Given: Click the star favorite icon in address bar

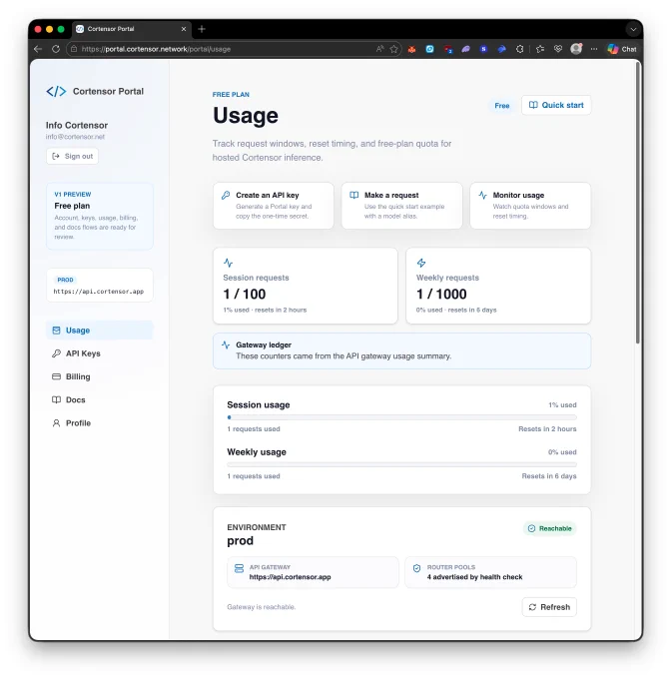Looking at the screenshot, I should (393, 49).
